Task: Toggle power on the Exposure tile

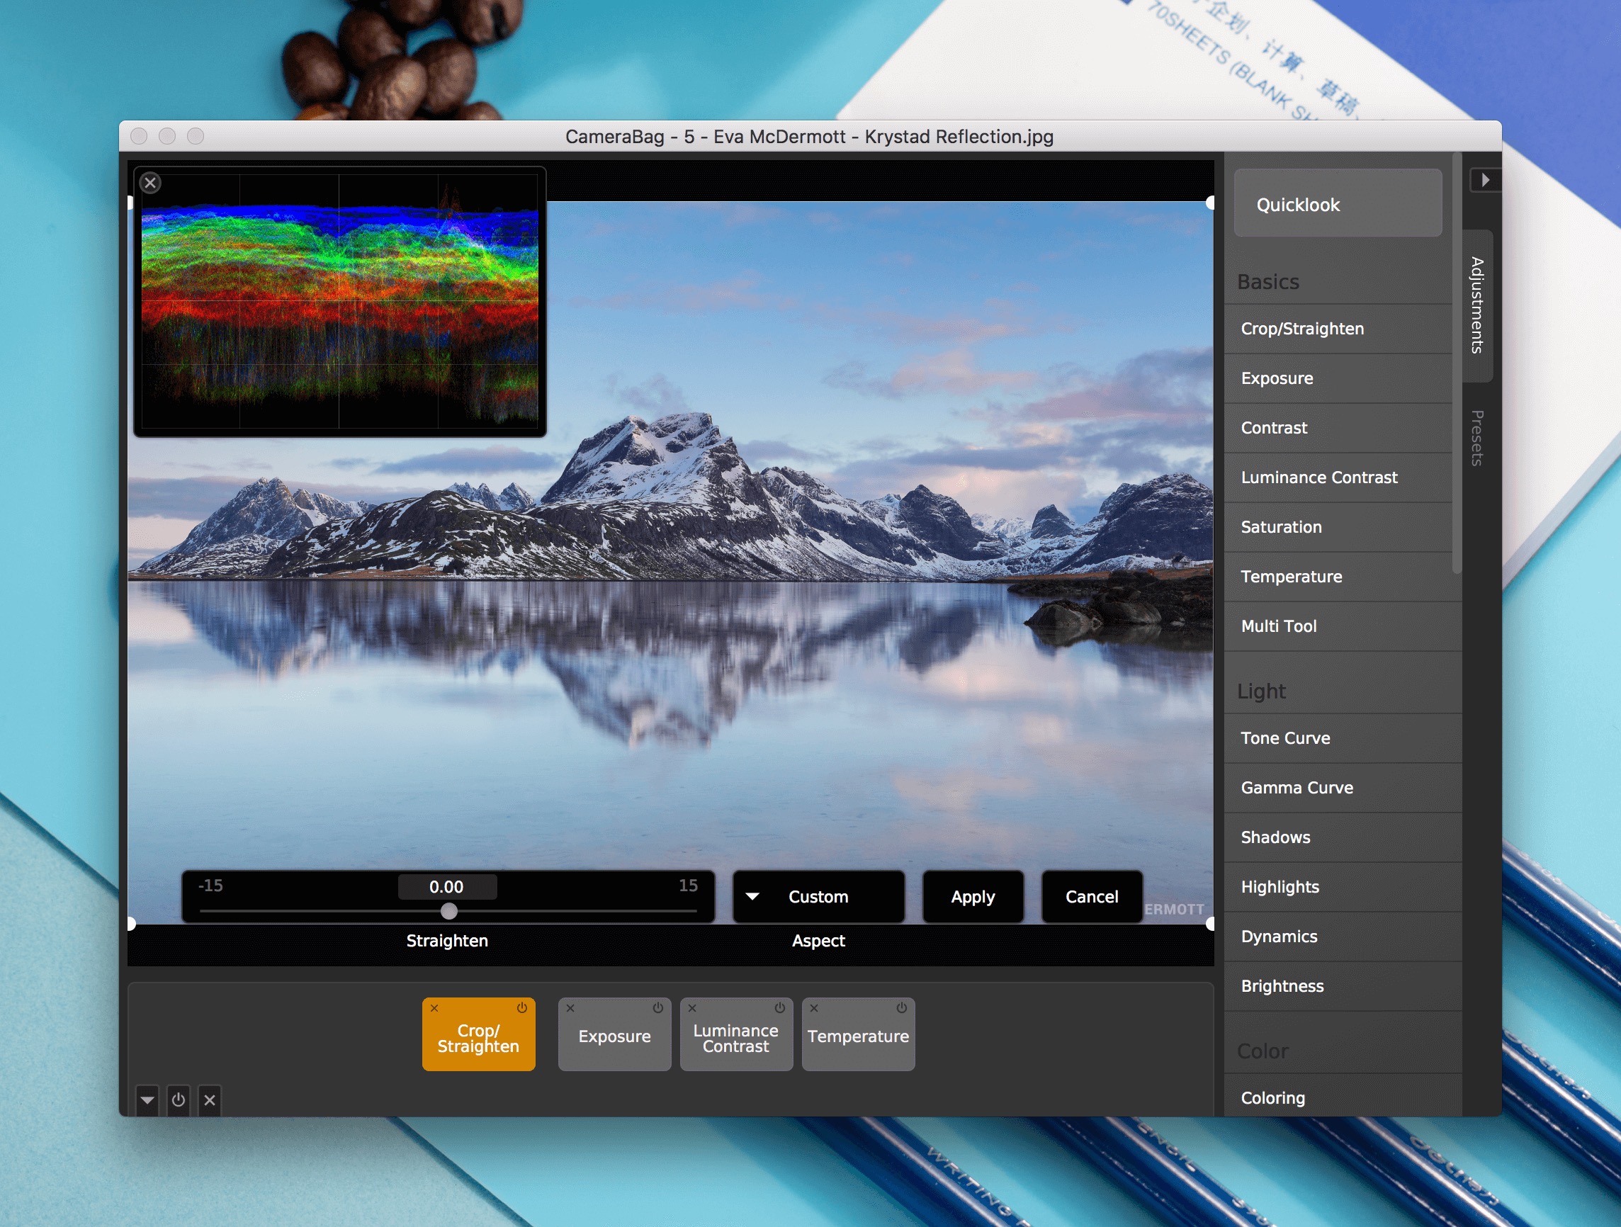Action: (658, 1008)
